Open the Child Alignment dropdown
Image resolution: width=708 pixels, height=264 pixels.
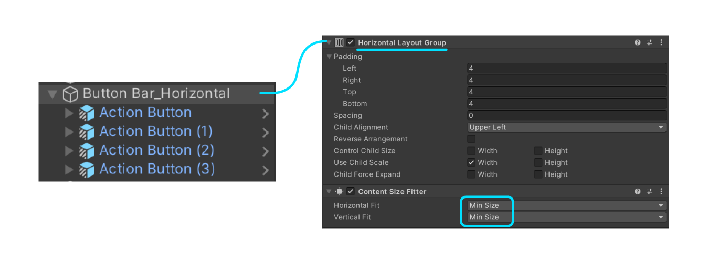pyautogui.click(x=567, y=127)
